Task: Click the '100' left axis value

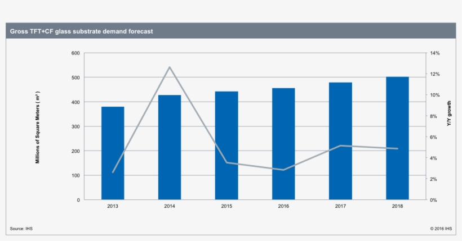Action: pos(75,175)
